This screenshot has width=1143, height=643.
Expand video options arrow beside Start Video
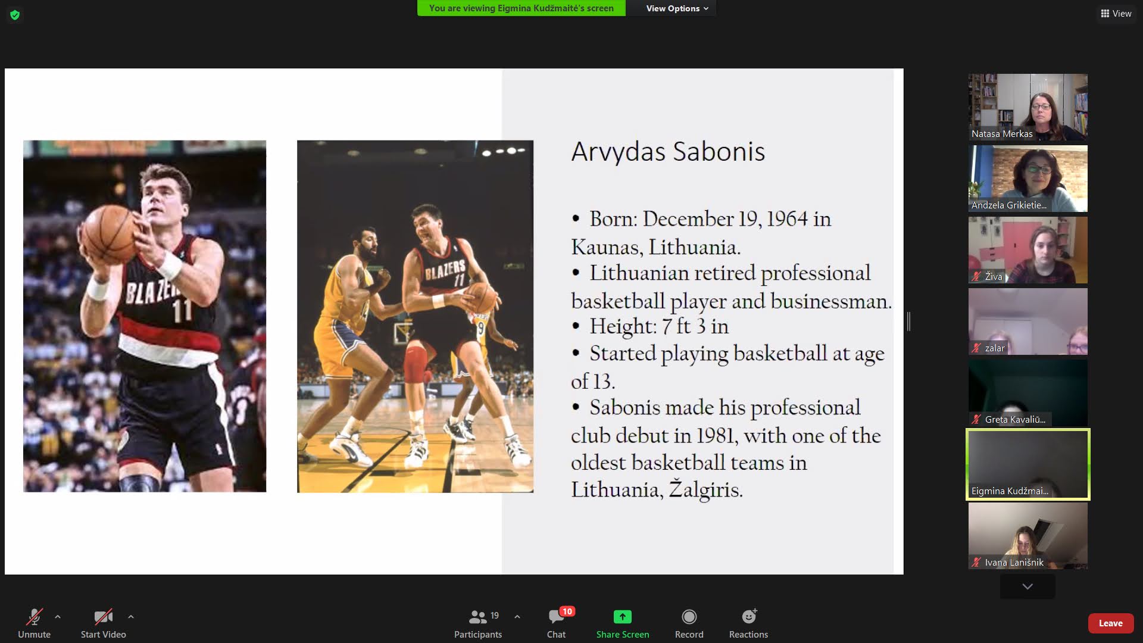[x=131, y=617]
